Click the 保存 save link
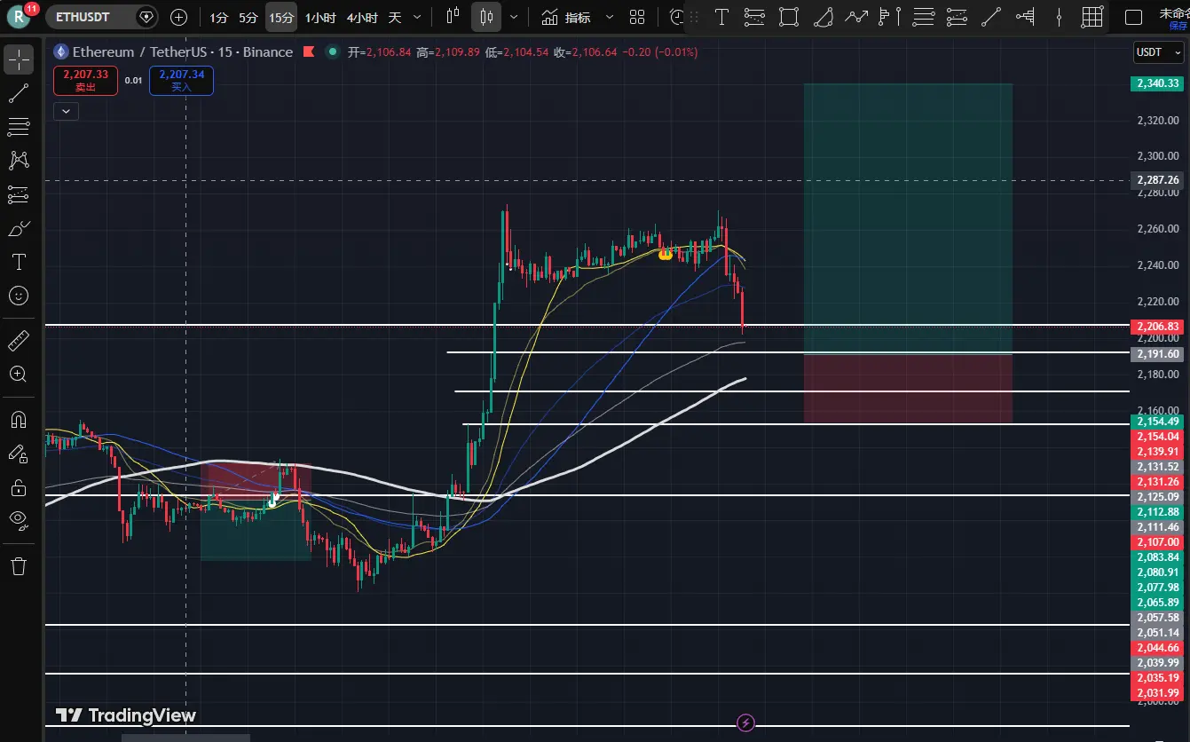This screenshot has height=742, width=1190. 1178,27
